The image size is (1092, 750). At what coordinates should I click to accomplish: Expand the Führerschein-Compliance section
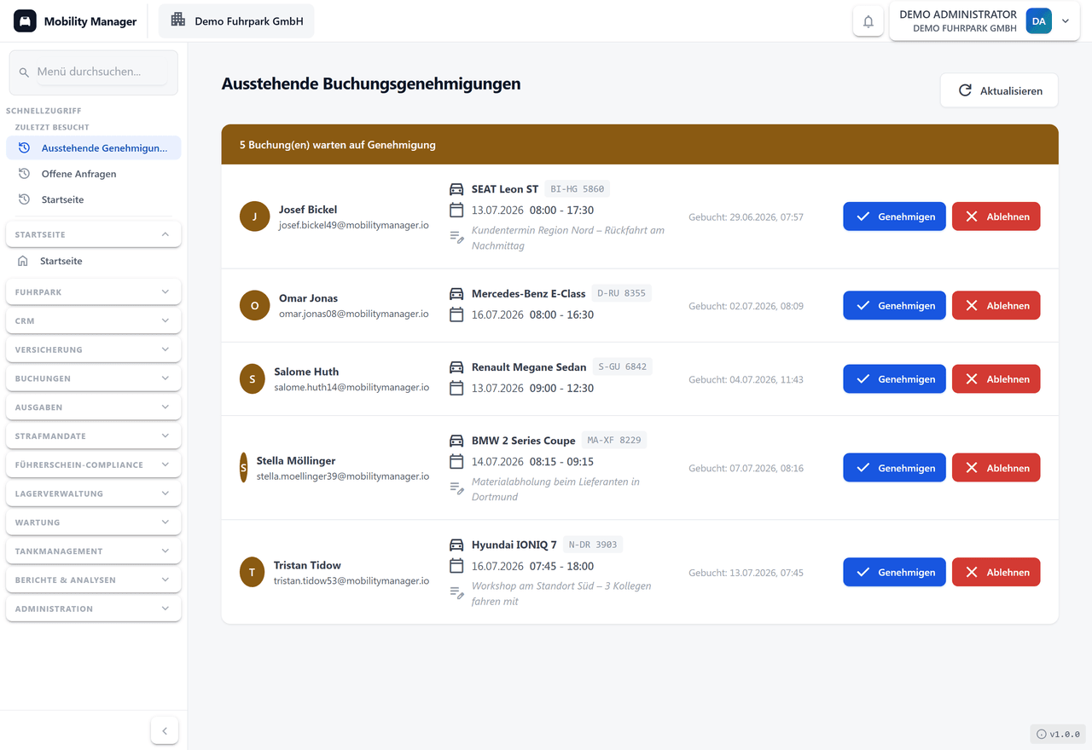click(x=94, y=464)
